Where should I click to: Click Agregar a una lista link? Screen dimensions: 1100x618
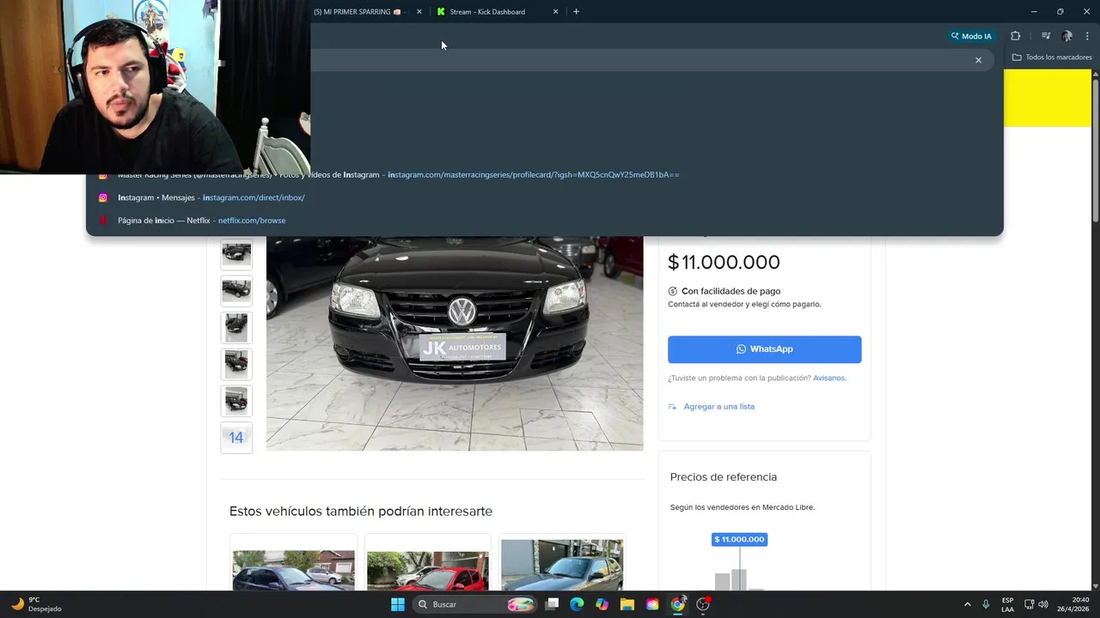pyautogui.click(x=719, y=407)
